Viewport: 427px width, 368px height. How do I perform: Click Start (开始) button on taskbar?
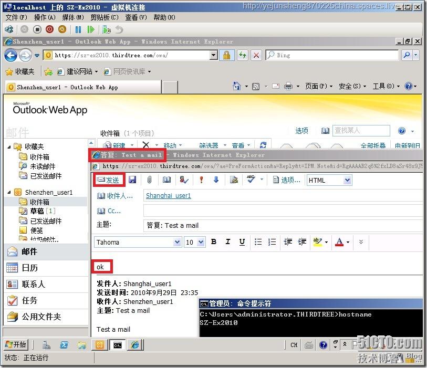pyautogui.click(x=16, y=345)
